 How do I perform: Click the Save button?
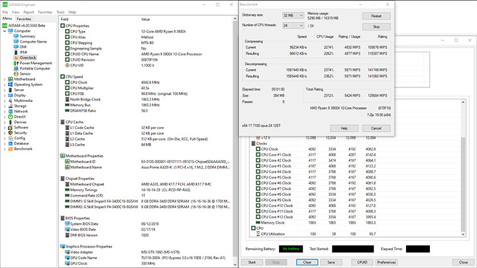[331, 262]
